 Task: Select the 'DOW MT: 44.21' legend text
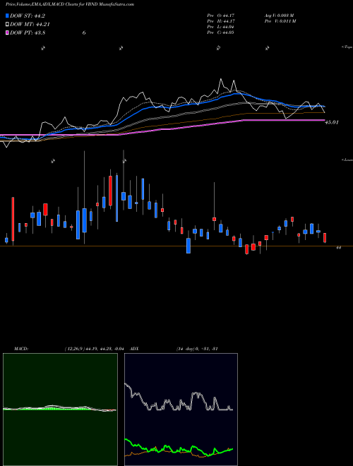pyautogui.click(x=30, y=25)
